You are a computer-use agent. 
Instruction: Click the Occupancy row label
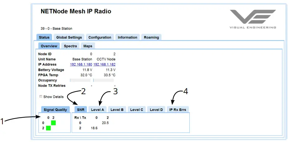click(48, 80)
